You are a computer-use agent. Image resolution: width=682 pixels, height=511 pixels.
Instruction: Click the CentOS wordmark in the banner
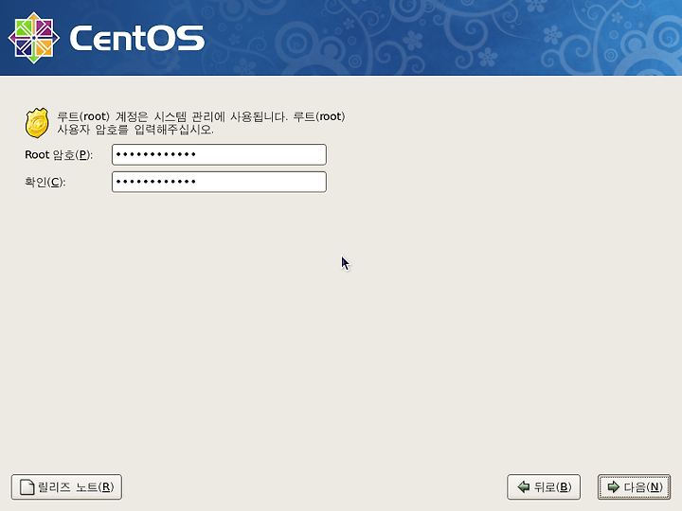(x=136, y=38)
